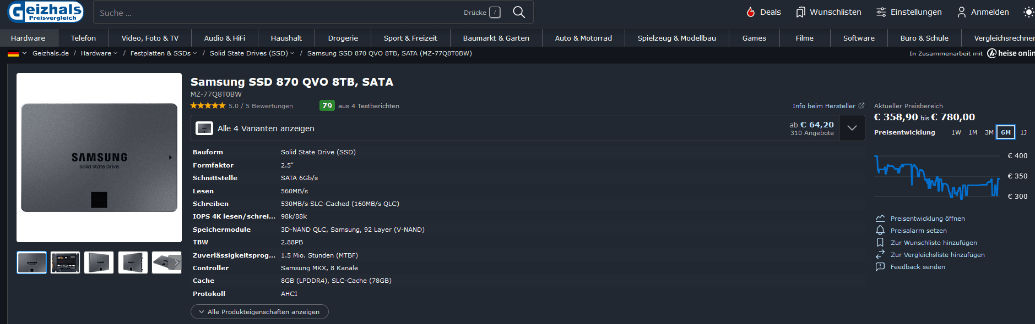The width and height of the screenshot is (1035, 324).
Task: Click Alle 4 Varianten anzeigen
Action: 266,129
